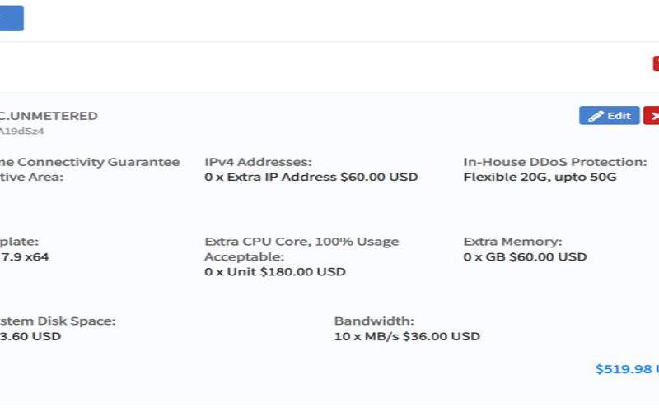The width and height of the screenshot is (659, 411).
Task: Click the A19dSz4 product ID text
Action: point(22,131)
